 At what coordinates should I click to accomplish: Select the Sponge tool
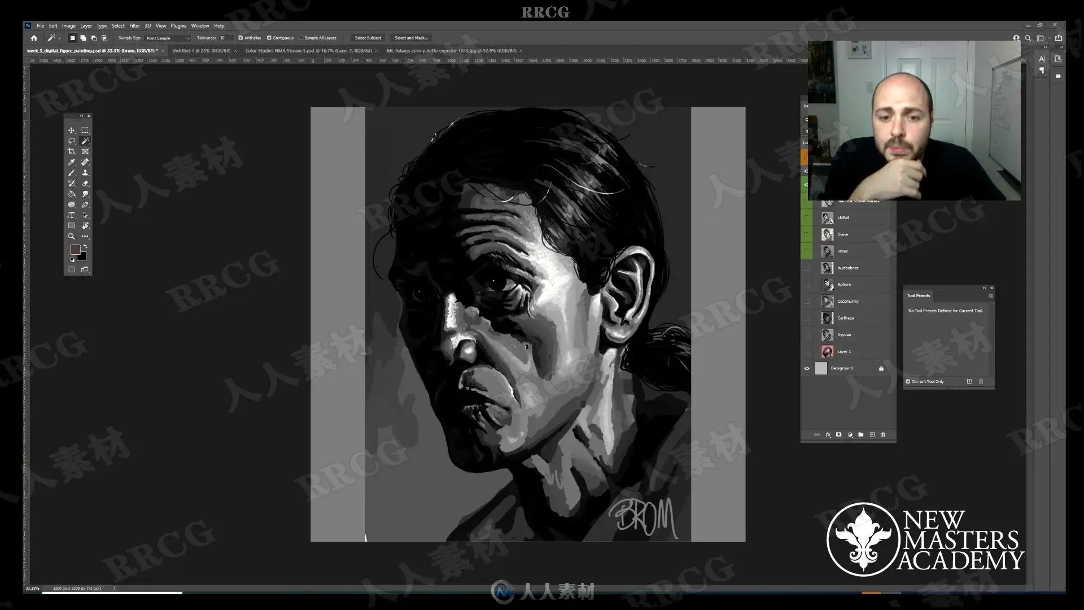point(71,204)
